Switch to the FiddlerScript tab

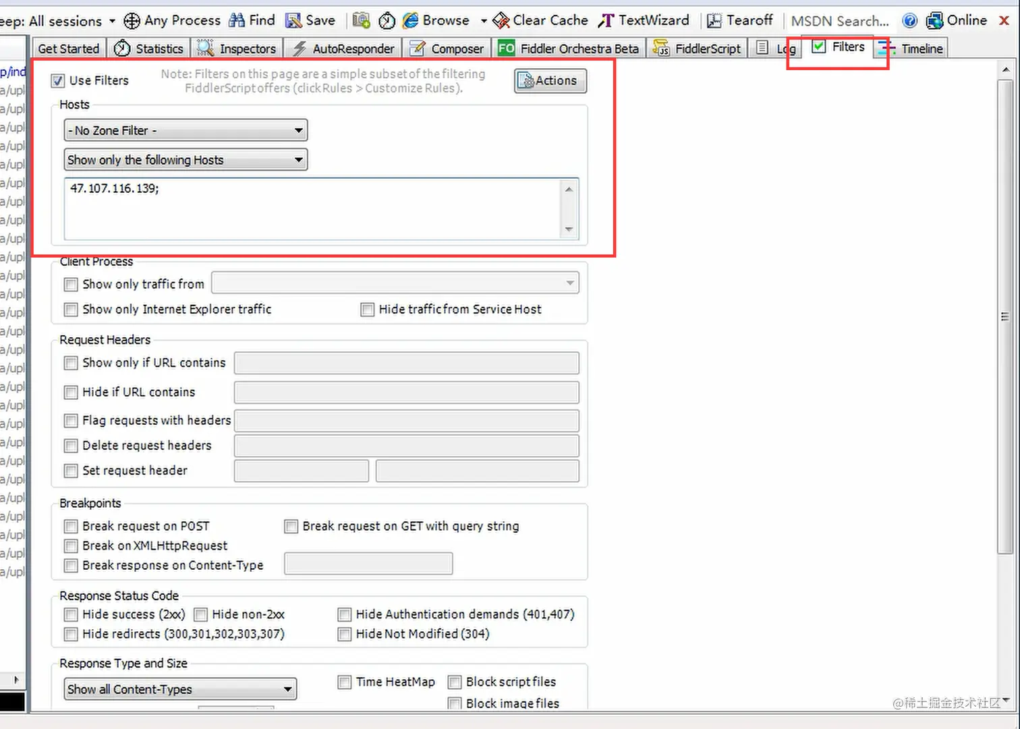pyautogui.click(x=697, y=49)
